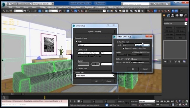This screenshot has width=190, height=108.
Task: Toggle the Auto Key button
Action: point(134,101)
